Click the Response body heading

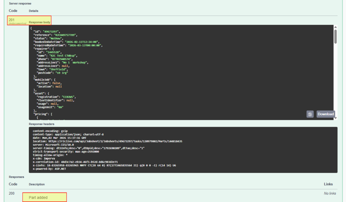[x=40, y=22]
